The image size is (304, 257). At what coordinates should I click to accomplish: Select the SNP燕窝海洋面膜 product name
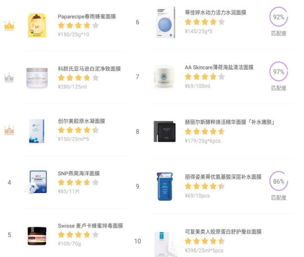coord(79,173)
